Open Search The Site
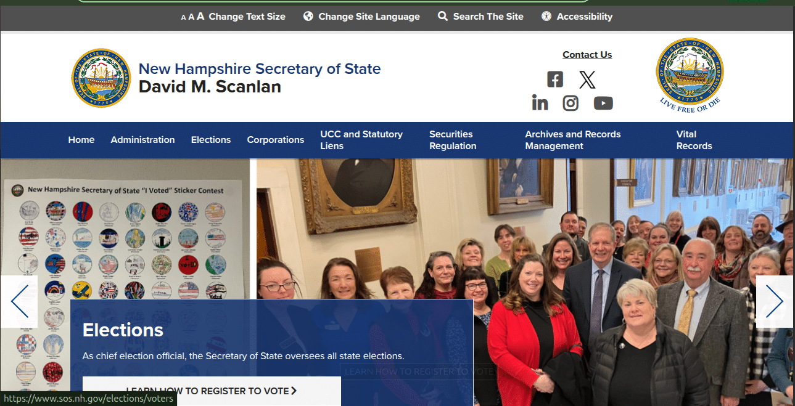 (x=480, y=17)
